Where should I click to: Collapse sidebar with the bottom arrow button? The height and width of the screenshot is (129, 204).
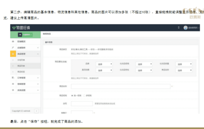coord(37,111)
